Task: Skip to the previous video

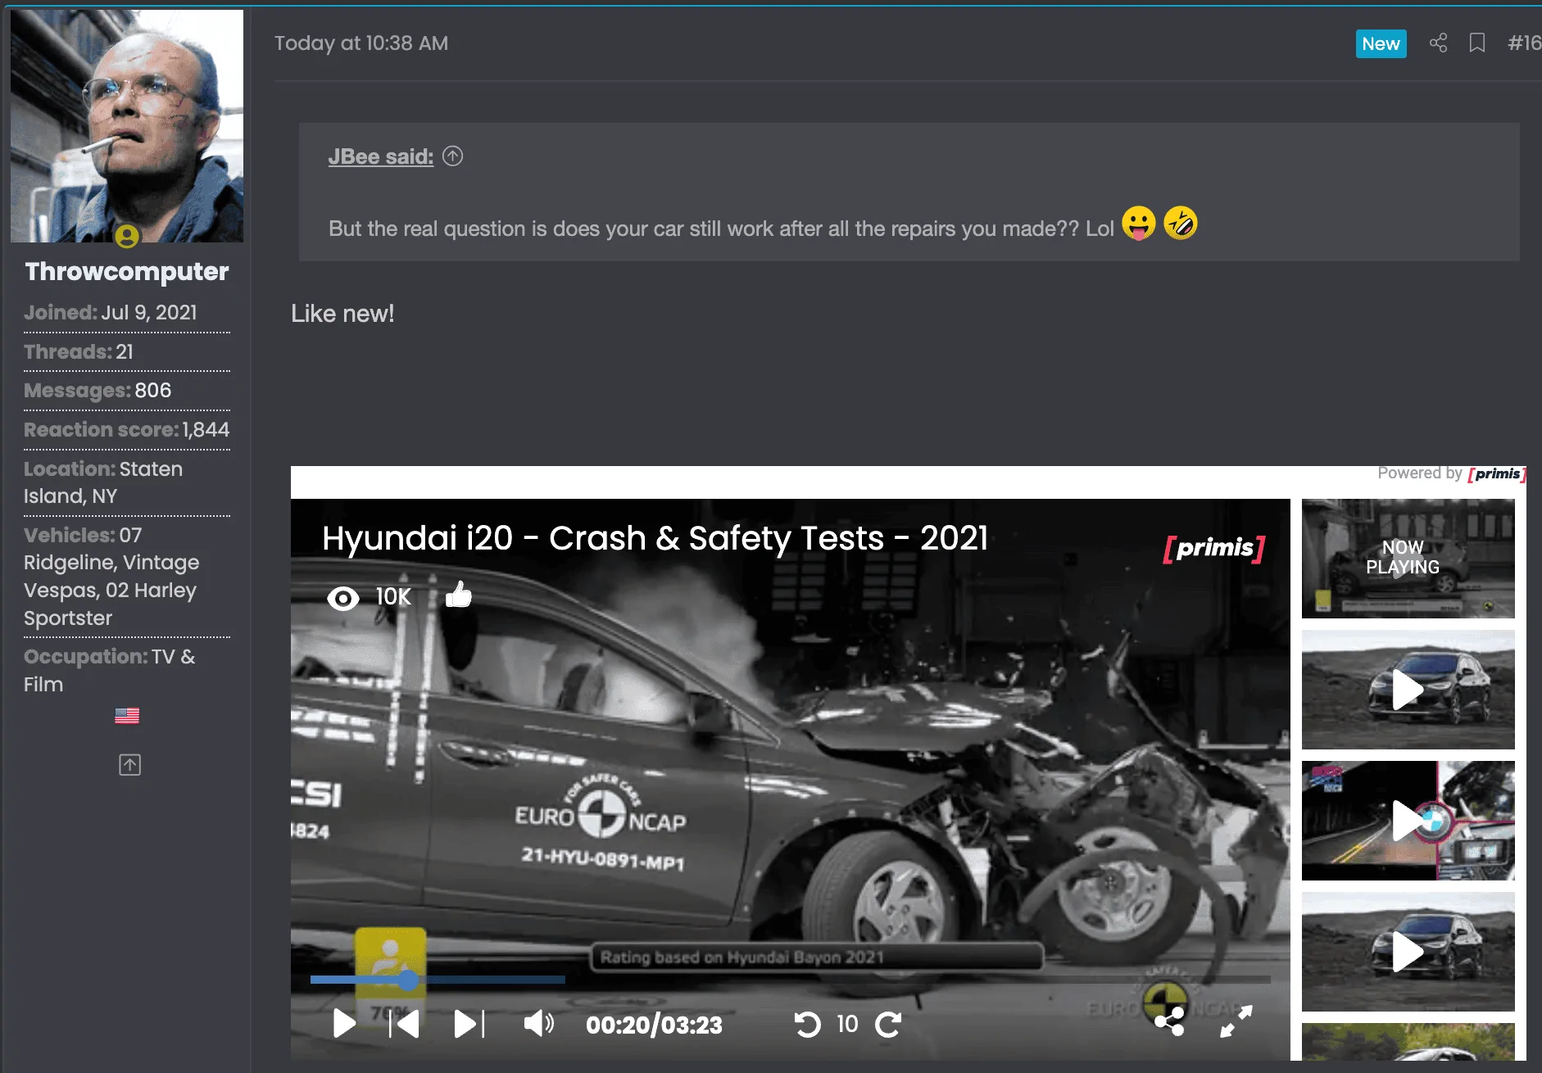Action: click(404, 1024)
